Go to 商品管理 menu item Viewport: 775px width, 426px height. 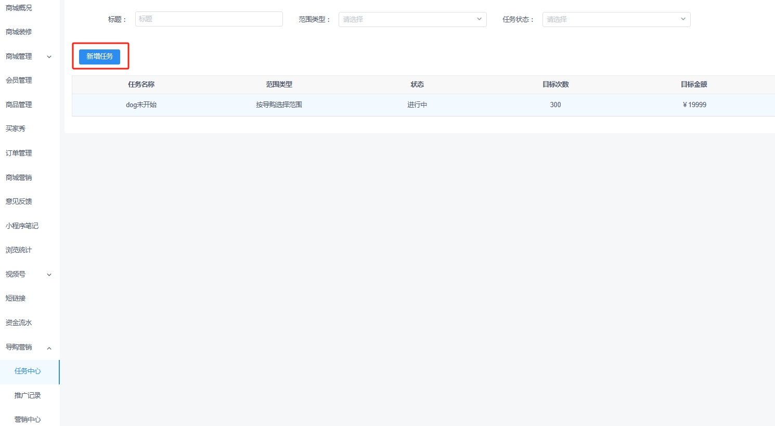pyautogui.click(x=19, y=105)
